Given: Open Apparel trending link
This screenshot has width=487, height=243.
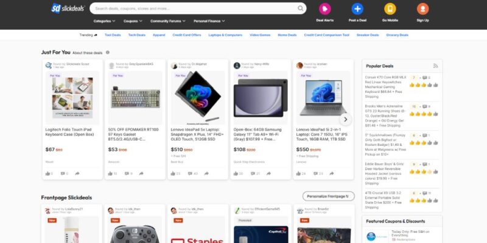Looking at the screenshot, I should pyautogui.click(x=159, y=35).
